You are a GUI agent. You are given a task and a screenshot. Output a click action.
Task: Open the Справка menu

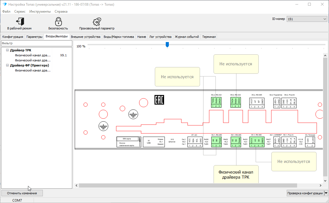(x=61, y=11)
